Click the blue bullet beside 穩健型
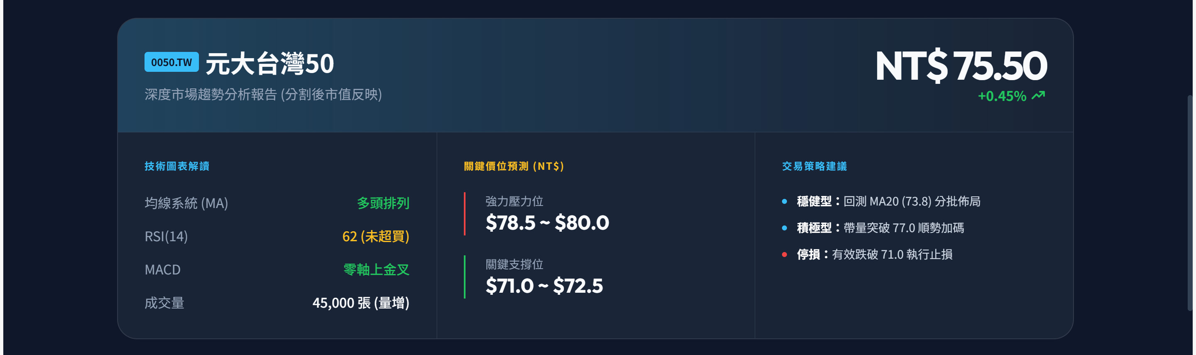The height and width of the screenshot is (355, 1196). pos(784,201)
